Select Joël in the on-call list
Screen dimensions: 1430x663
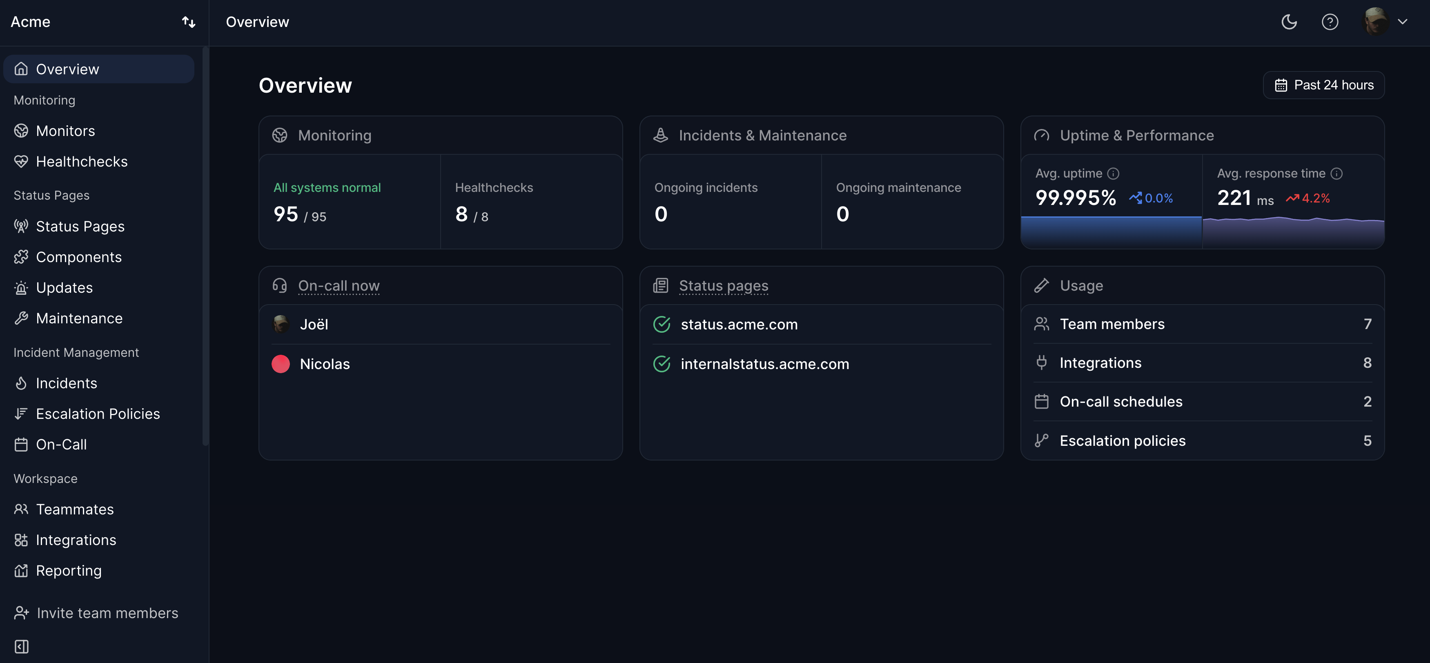pyautogui.click(x=441, y=325)
